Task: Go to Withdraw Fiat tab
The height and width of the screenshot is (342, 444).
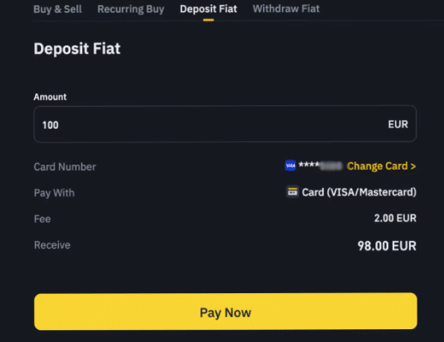Action: [x=286, y=9]
